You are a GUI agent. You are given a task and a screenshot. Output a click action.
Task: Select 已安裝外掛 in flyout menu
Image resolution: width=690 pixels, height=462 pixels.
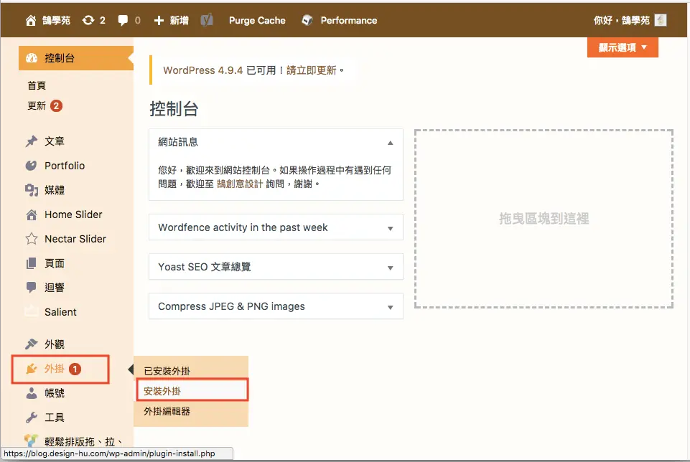(167, 371)
